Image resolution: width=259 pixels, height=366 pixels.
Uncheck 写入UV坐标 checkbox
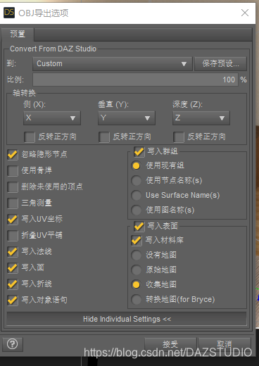(x=13, y=220)
